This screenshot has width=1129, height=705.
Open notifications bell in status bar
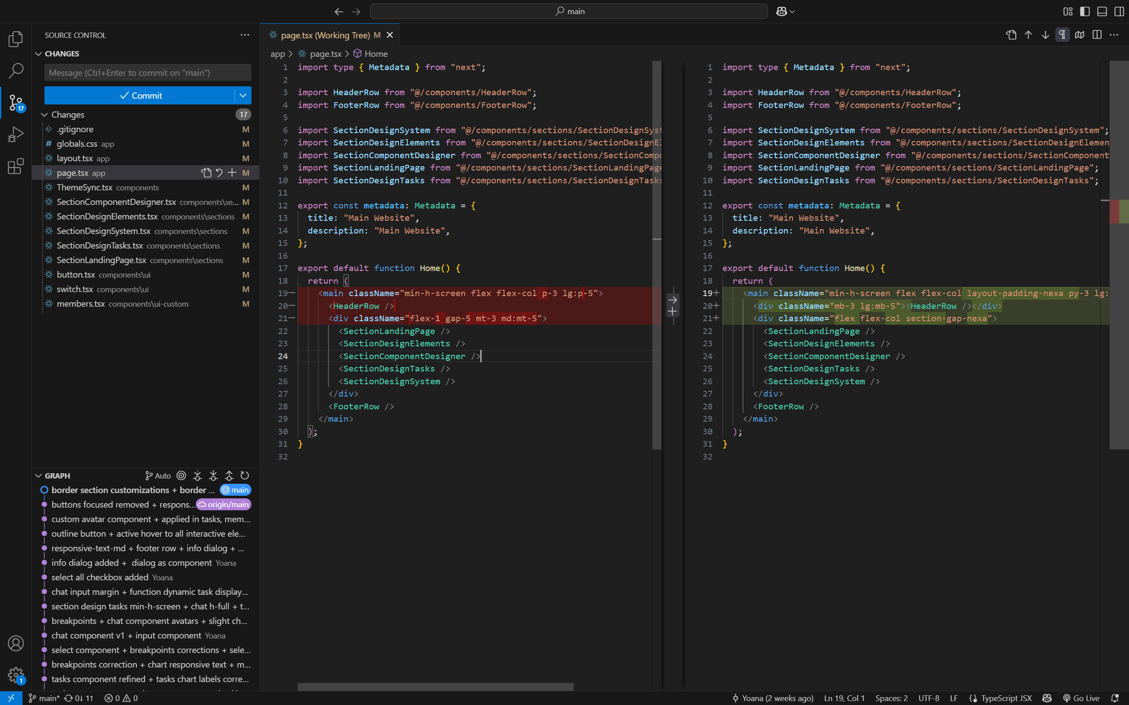point(1115,698)
